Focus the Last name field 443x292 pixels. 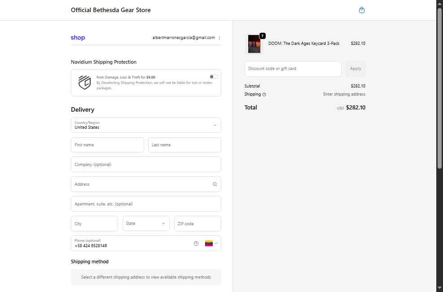click(184, 145)
